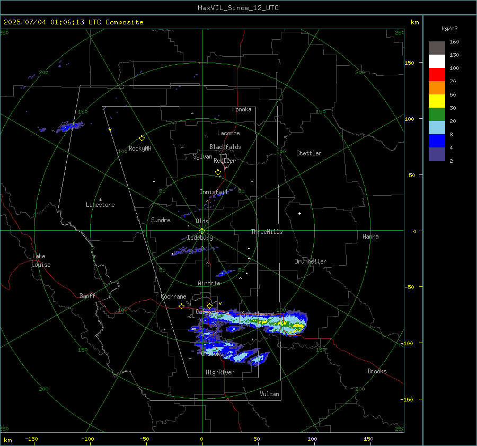
Task: Click the Vulcan map label
Action: [269, 394]
